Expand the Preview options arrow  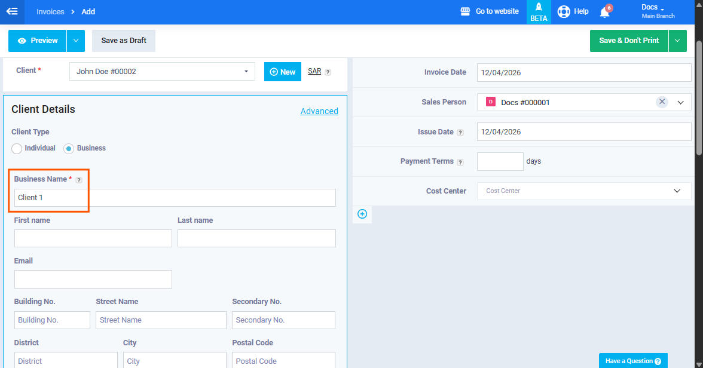(x=75, y=41)
